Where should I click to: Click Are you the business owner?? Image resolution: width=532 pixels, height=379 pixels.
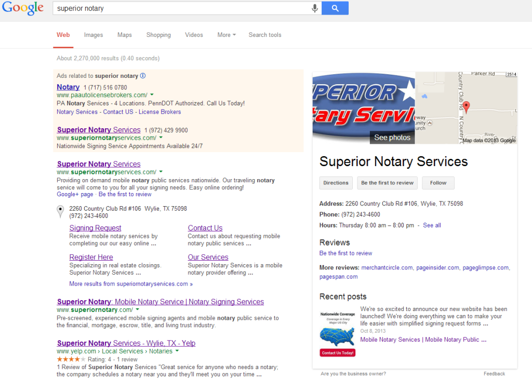point(353,374)
